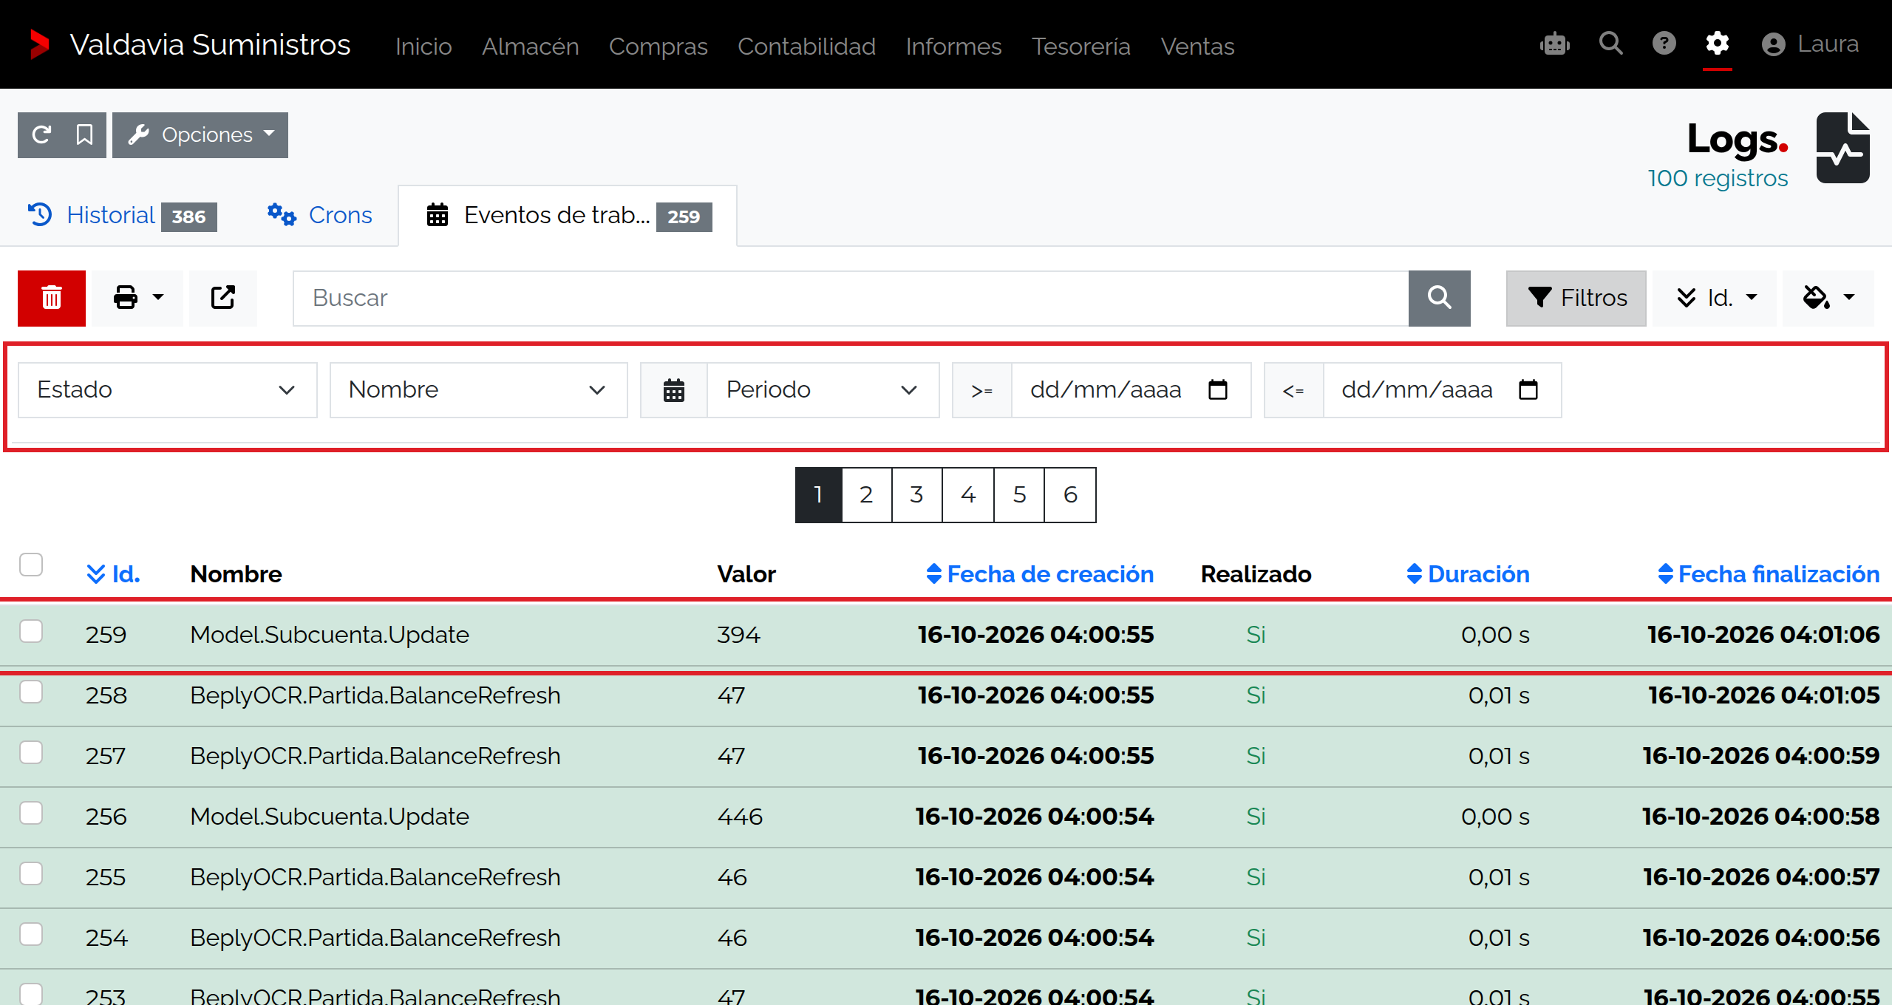Open the Estado filter dropdown
The height and width of the screenshot is (1005, 1892).
[x=168, y=389]
